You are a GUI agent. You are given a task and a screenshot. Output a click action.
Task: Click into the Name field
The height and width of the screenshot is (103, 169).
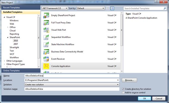[72, 76]
